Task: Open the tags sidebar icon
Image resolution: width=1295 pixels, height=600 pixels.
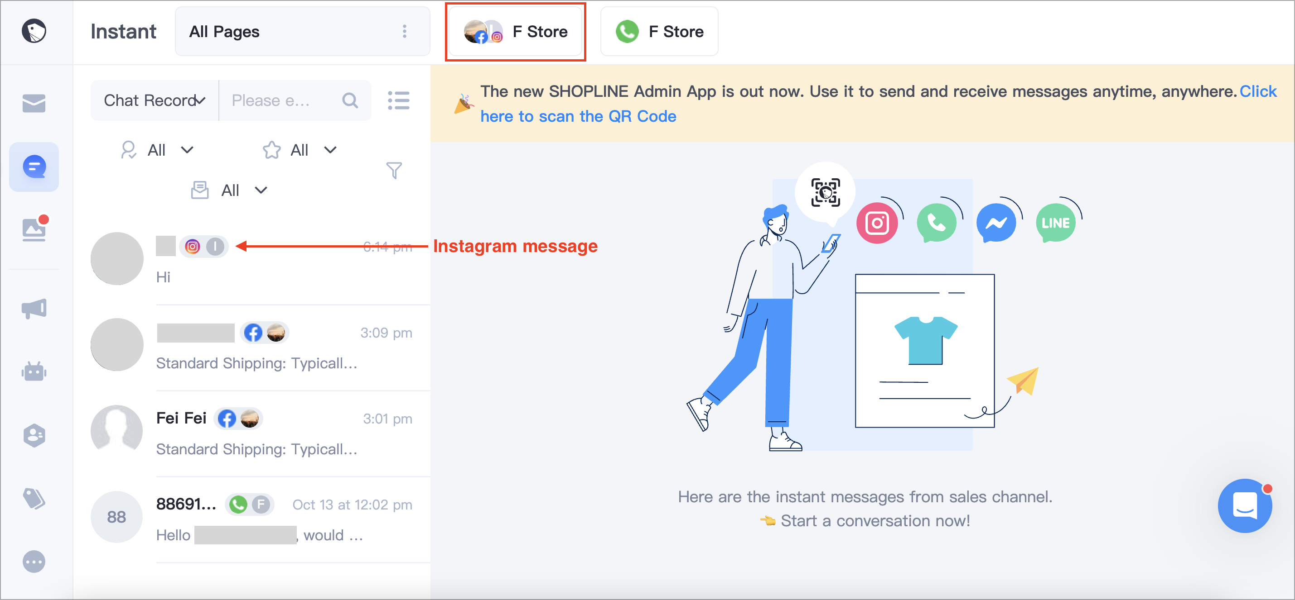Action: point(34,498)
